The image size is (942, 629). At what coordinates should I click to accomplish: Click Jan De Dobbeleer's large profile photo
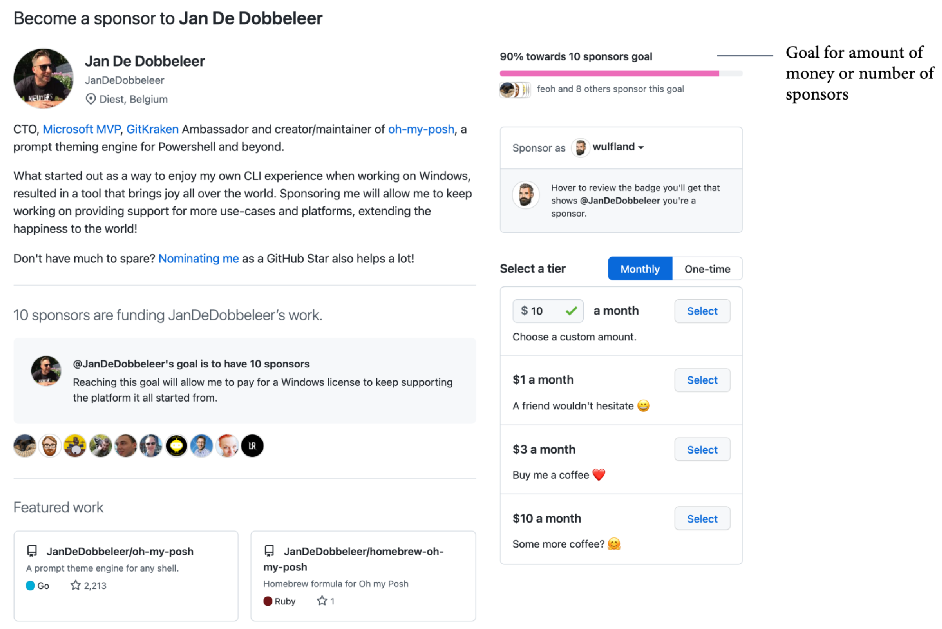click(43, 78)
